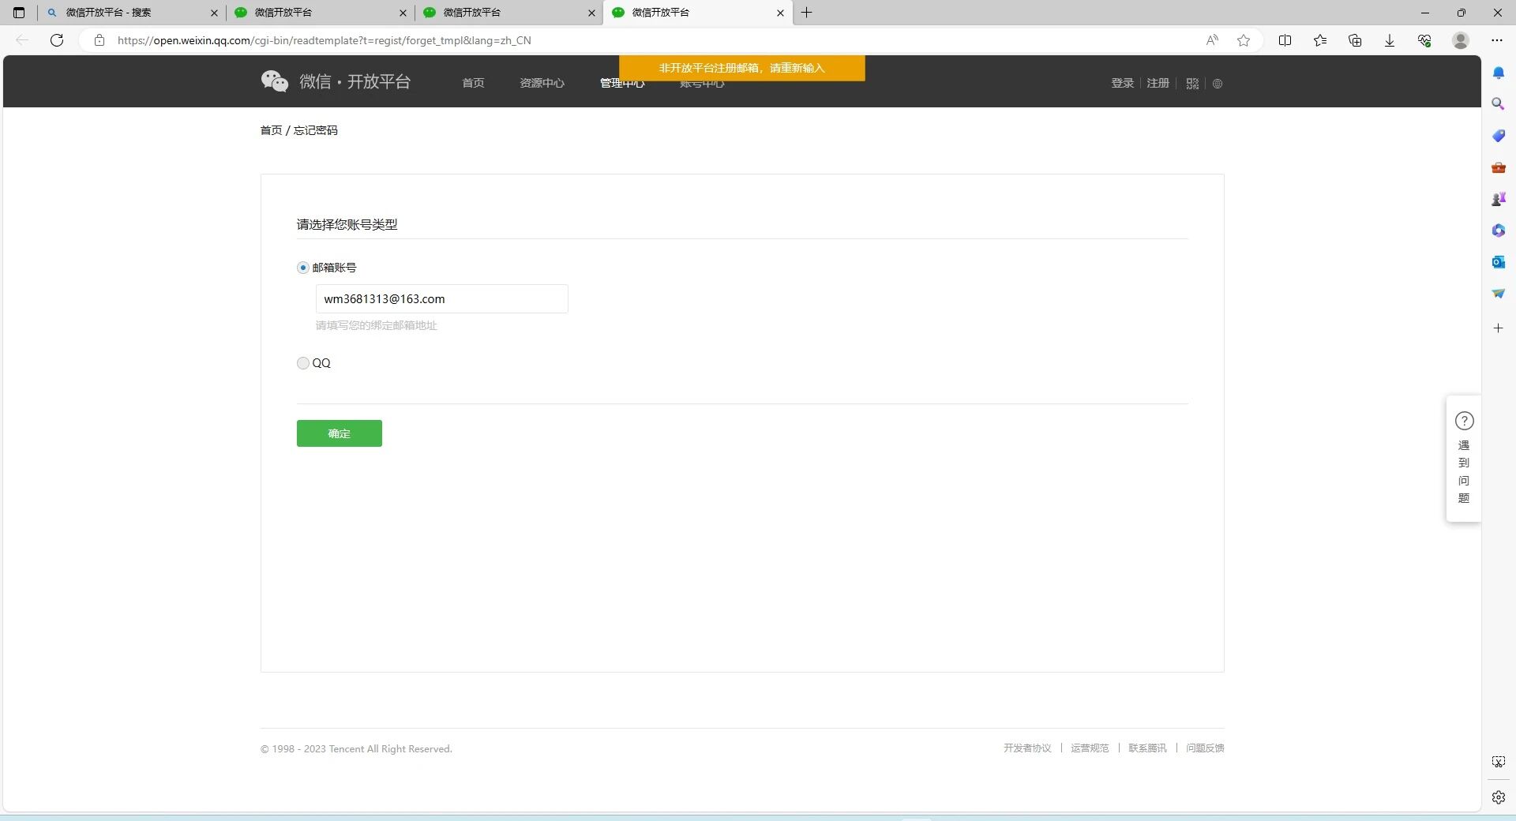Close the 微信开放平台 - 搜索 tab
1516x821 pixels.
[x=214, y=13]
